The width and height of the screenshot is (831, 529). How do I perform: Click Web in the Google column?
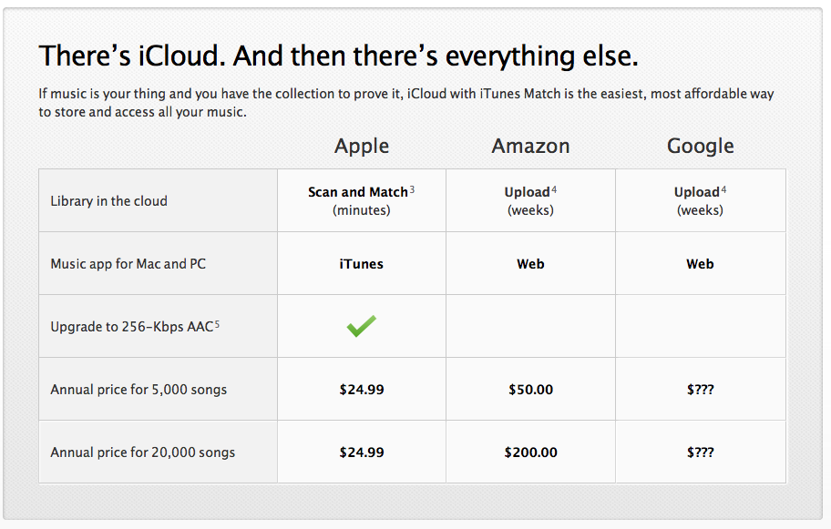coord(700,264)
